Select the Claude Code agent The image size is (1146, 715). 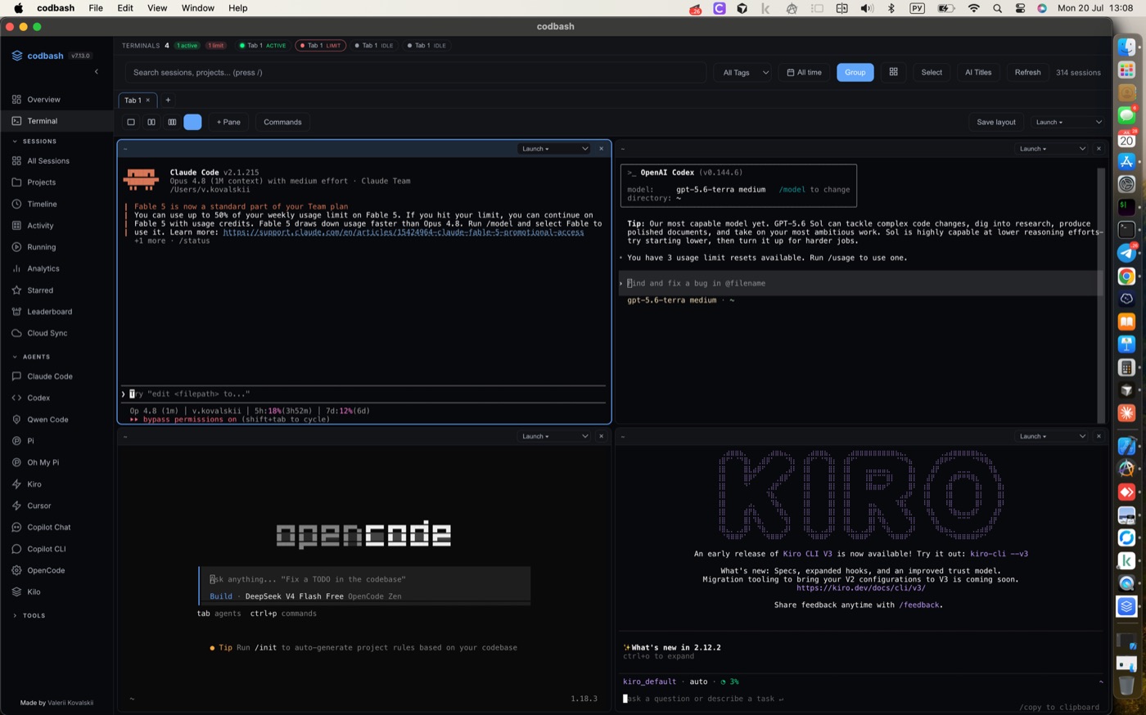(x=56, y=376)
